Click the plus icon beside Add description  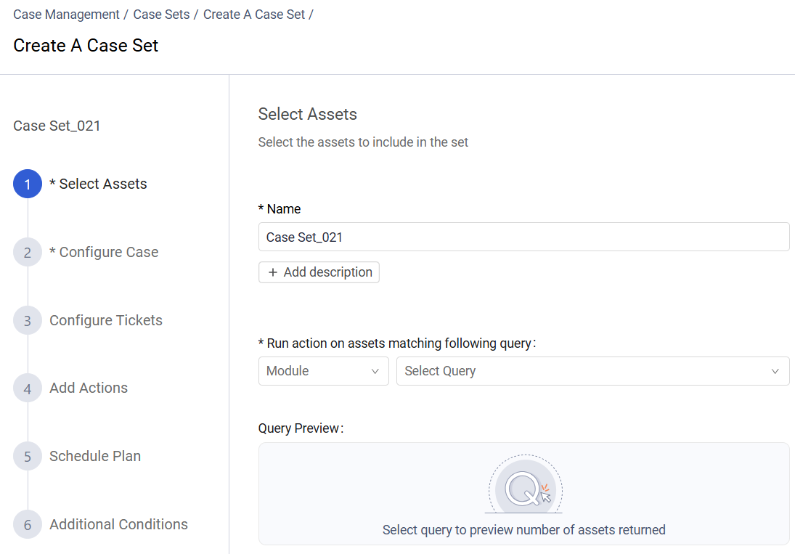click(x=273, y=272)
